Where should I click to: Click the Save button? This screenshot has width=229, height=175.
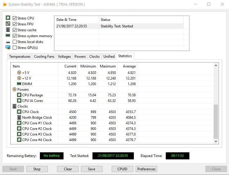(x=92, y=169)
